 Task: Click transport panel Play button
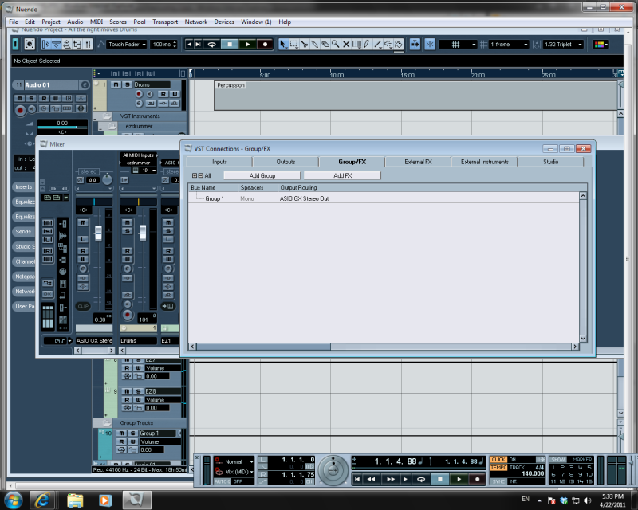click(459, 479)
